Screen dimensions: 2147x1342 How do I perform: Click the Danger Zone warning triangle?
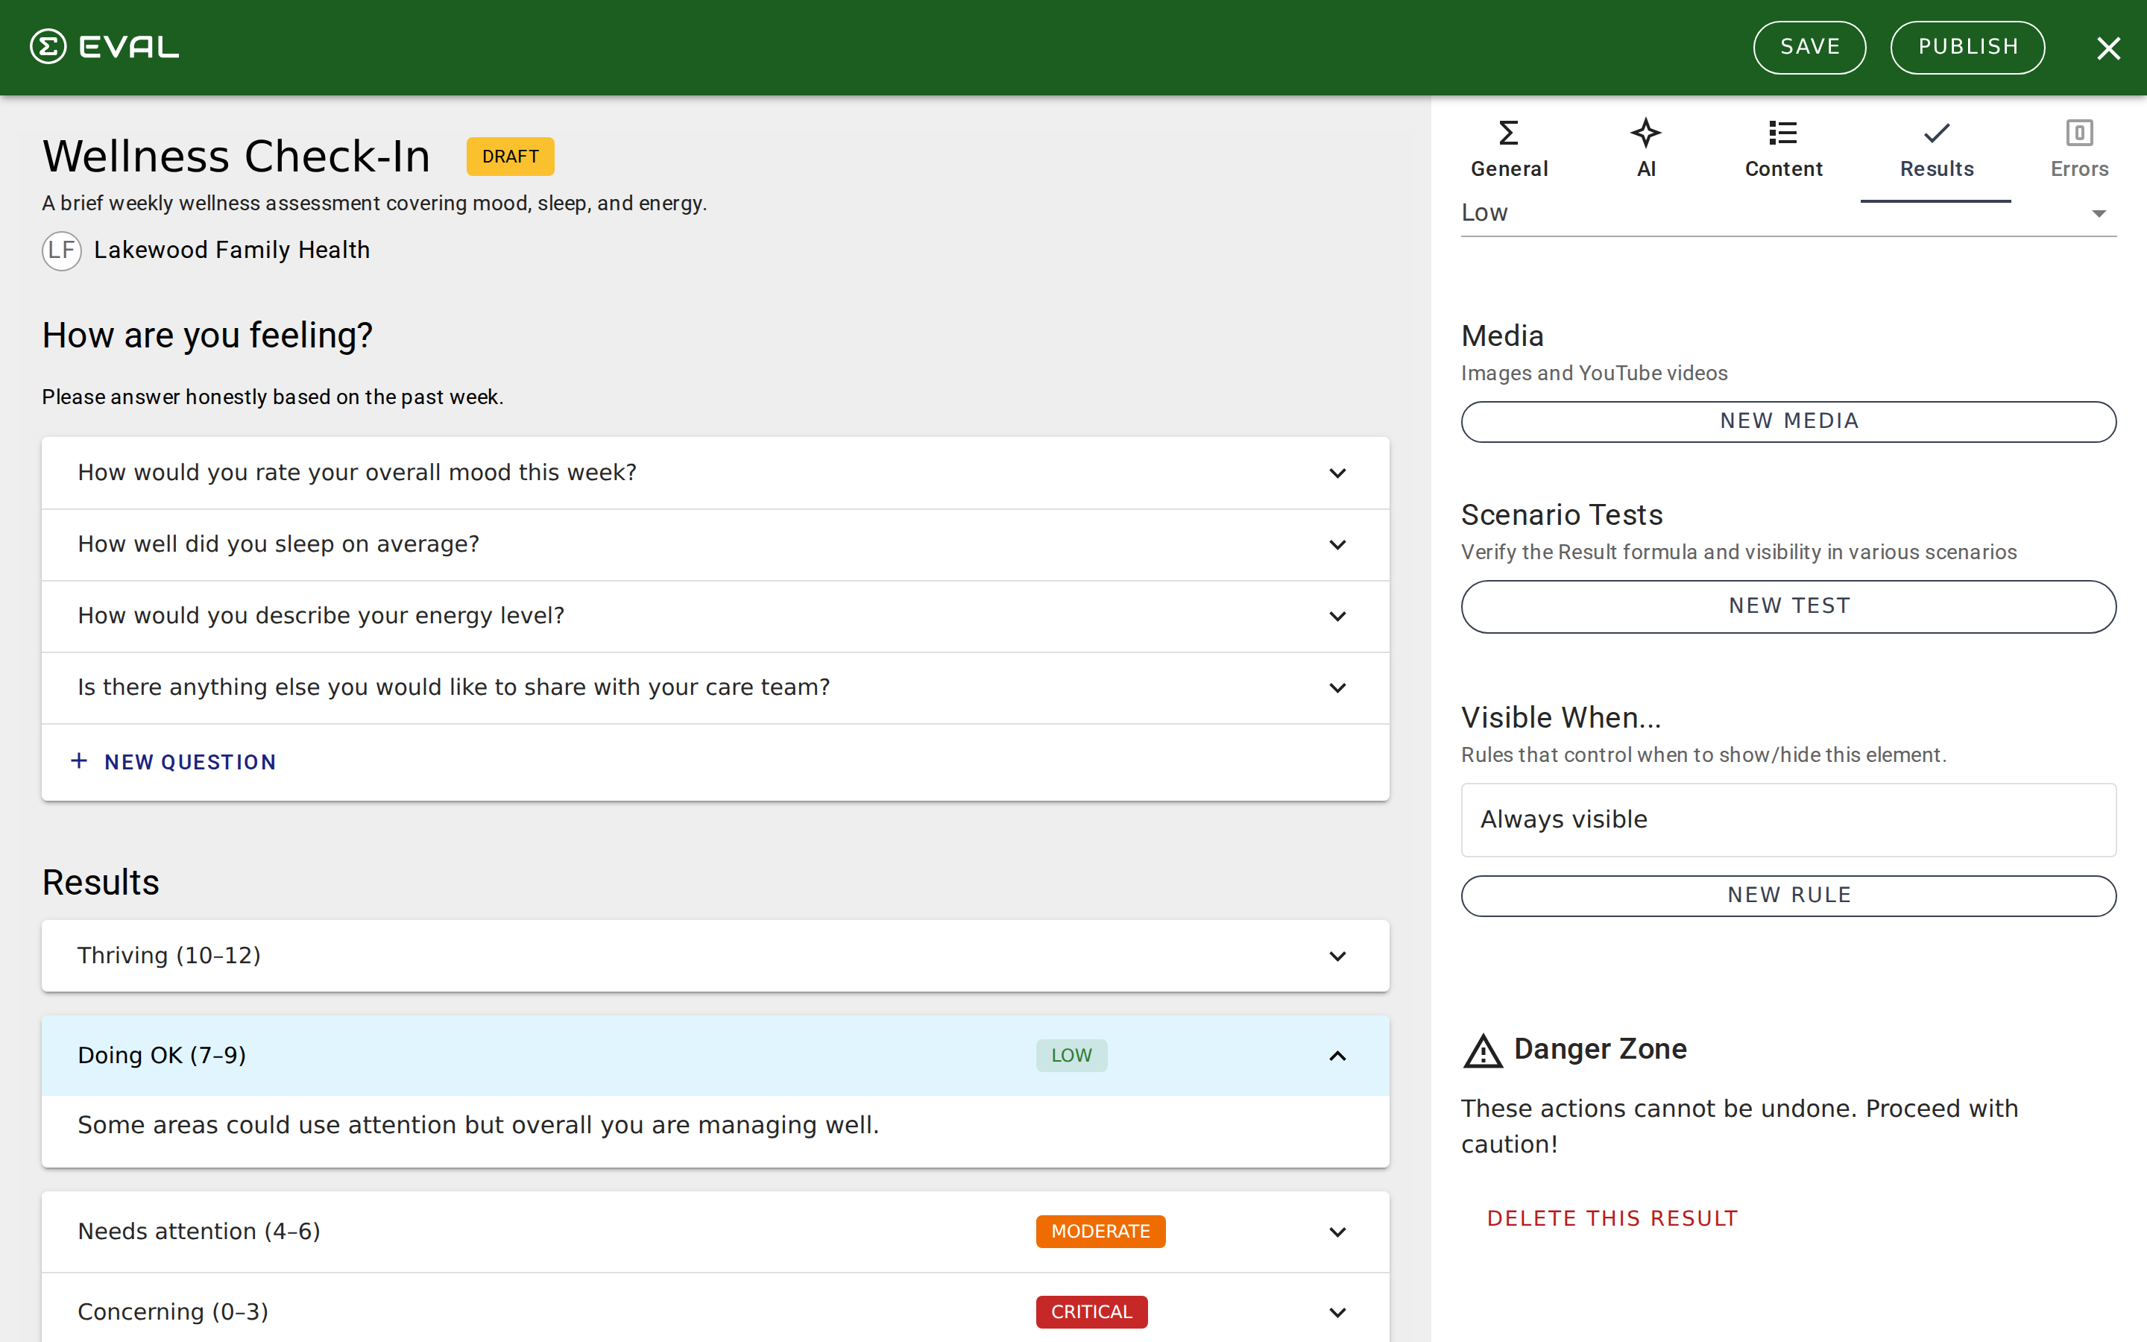click(x=1483, y=1051)
